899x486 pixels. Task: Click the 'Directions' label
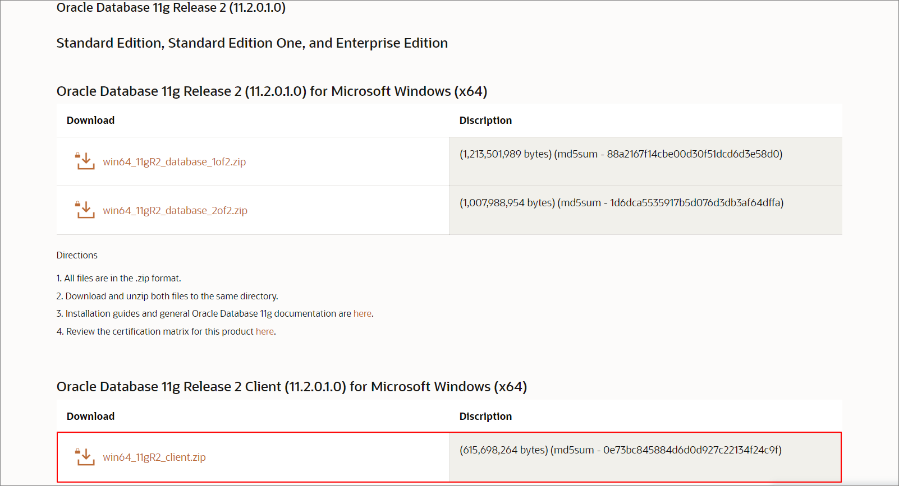click(x=77, y=256)
